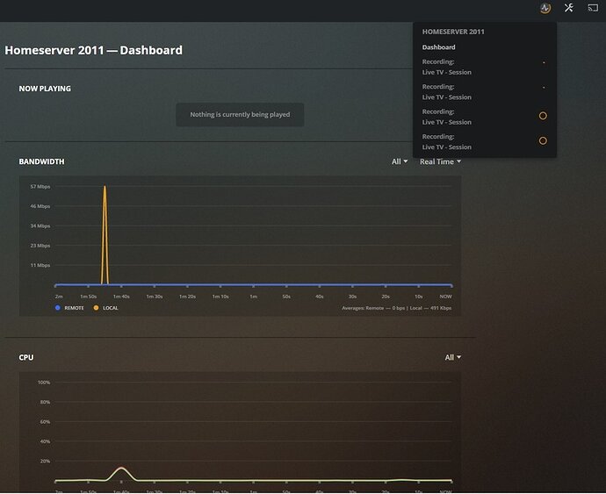Click the NOW label on the bandwidth chart
The image size is (606, 494).
(x=445, y=297)
